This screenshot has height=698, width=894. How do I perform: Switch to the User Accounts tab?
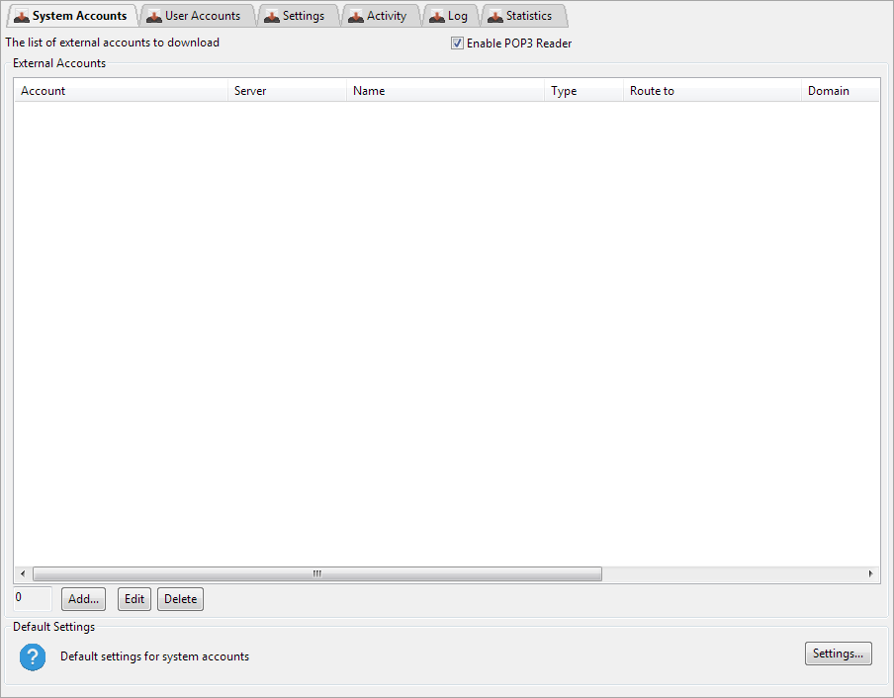(x=202, y=16)
